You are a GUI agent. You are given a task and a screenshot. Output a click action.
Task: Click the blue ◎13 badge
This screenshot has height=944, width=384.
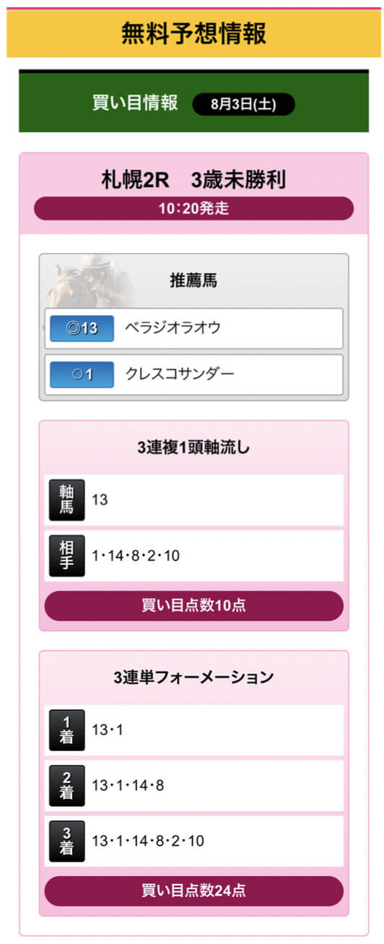tap(82, 329)
